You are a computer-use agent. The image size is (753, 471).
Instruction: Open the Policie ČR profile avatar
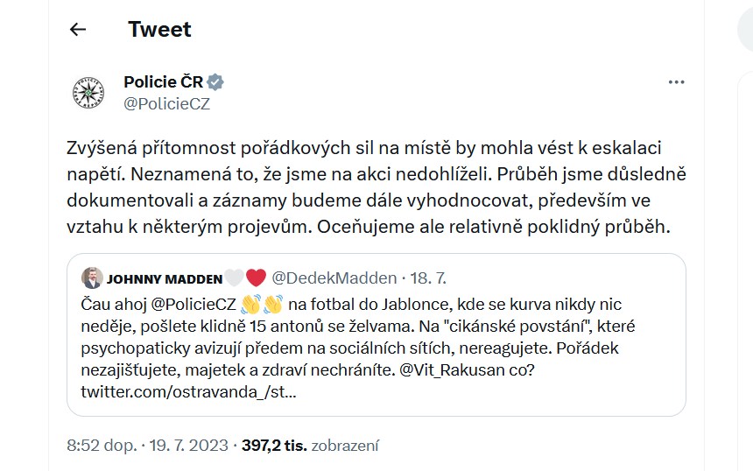pyautogui.click(x=88, y=93)
